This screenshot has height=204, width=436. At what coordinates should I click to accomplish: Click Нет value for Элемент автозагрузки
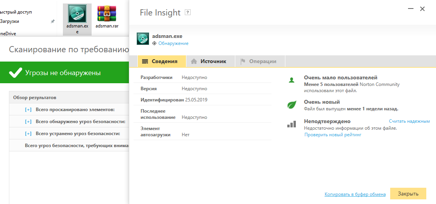pyautogui.click(x=186, y=135)
